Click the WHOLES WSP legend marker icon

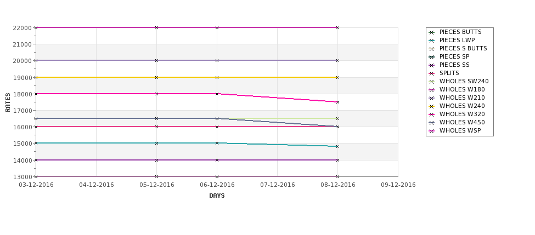pos(431,131)
